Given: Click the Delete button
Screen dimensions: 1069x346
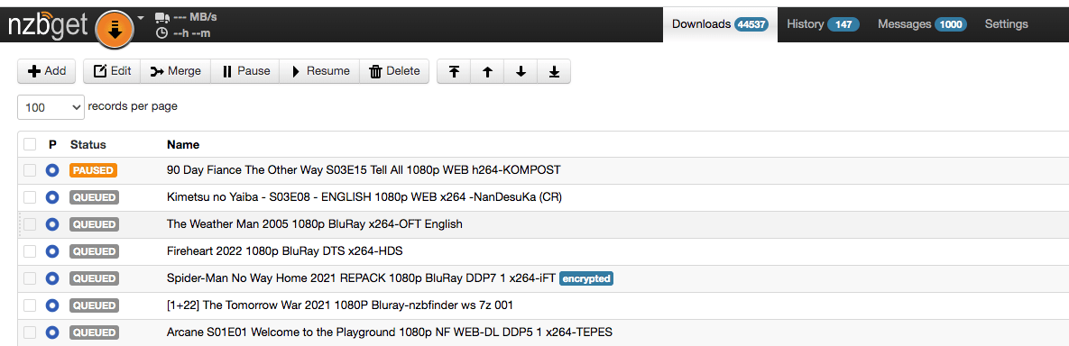Looking at the screenshot, I should [x=395, y=71].
